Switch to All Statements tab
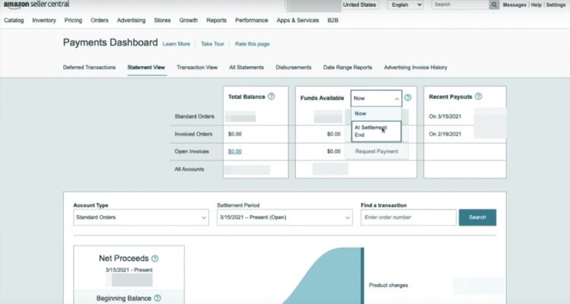The image size is (570, 304). pos(246,68)
